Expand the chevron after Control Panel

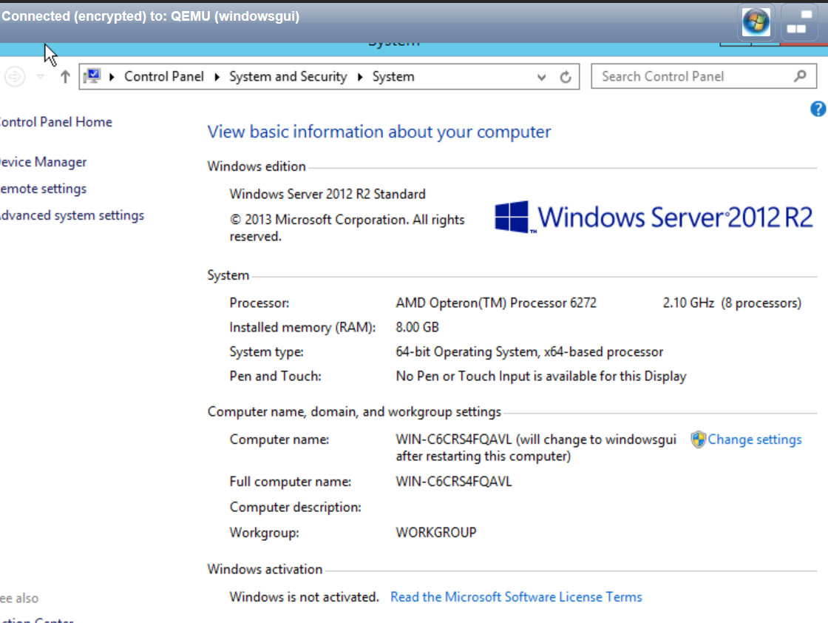click(217, 77)
